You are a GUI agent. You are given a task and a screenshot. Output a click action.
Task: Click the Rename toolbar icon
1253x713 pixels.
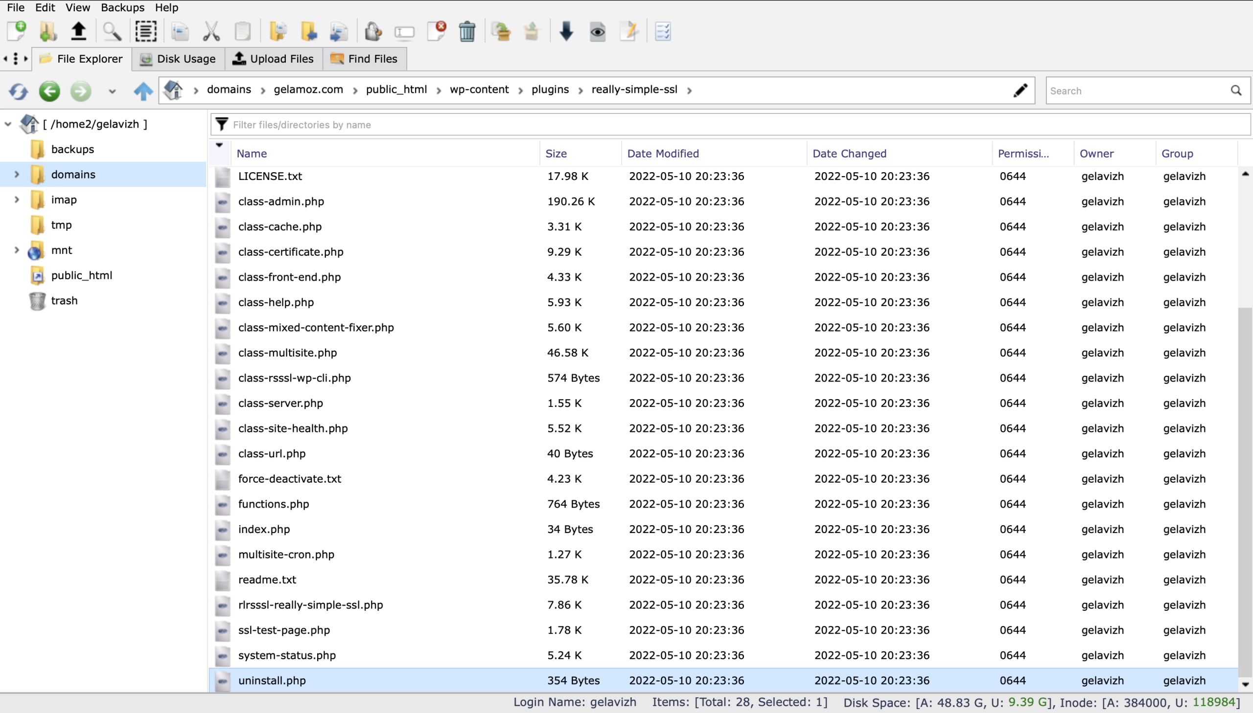[x=404, y=32]
